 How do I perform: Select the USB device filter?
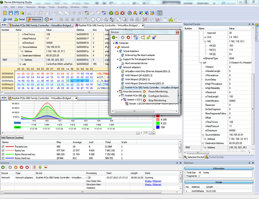[x=8, y=20]
